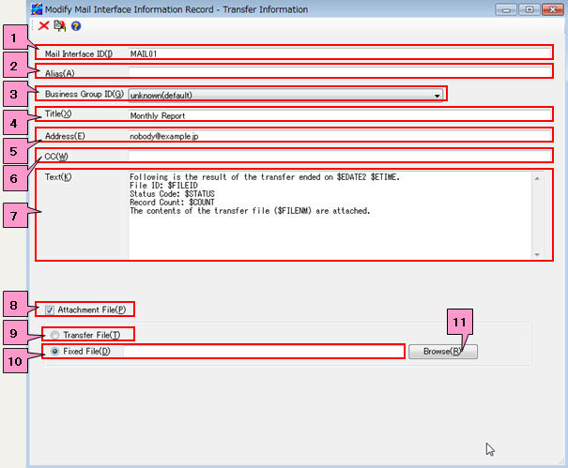The image size is (568, 468).
Task: Expand the Business Group ID dropdown
Action: coord(438,94)
